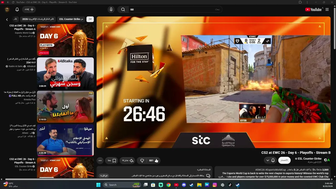
Task: Reload the page with refresh icon
Action: pos(13,2)
